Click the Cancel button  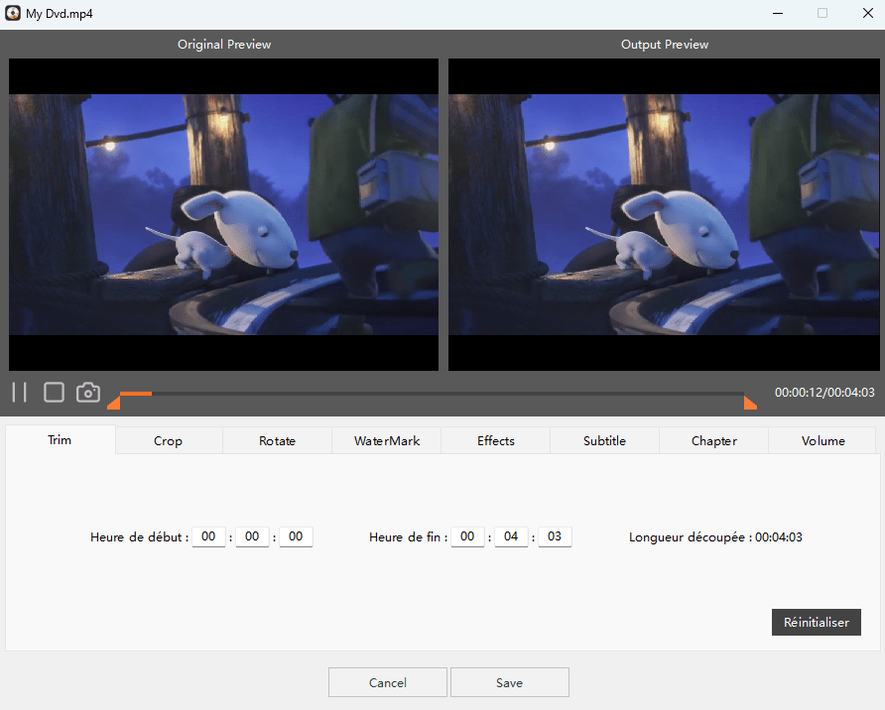point(387,682)
